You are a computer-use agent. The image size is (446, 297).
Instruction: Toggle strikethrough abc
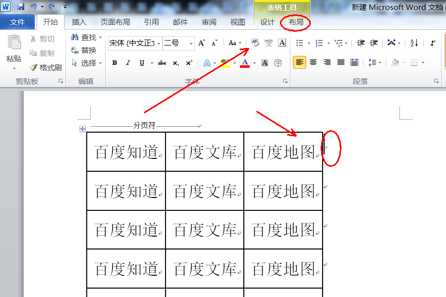tap(162, 63)
